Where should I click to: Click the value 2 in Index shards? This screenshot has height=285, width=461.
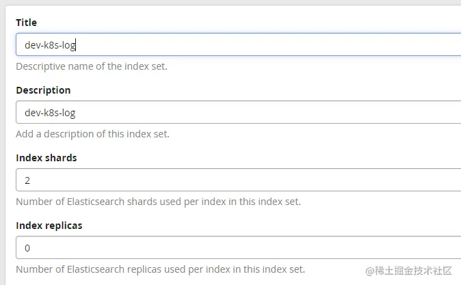[27, 180]
